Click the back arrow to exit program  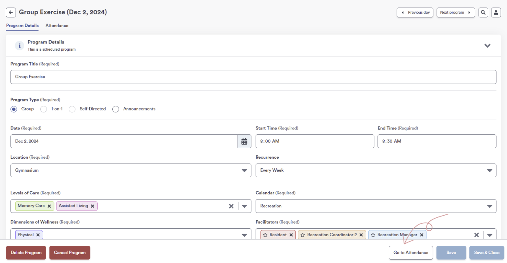[x=10, y=12]
